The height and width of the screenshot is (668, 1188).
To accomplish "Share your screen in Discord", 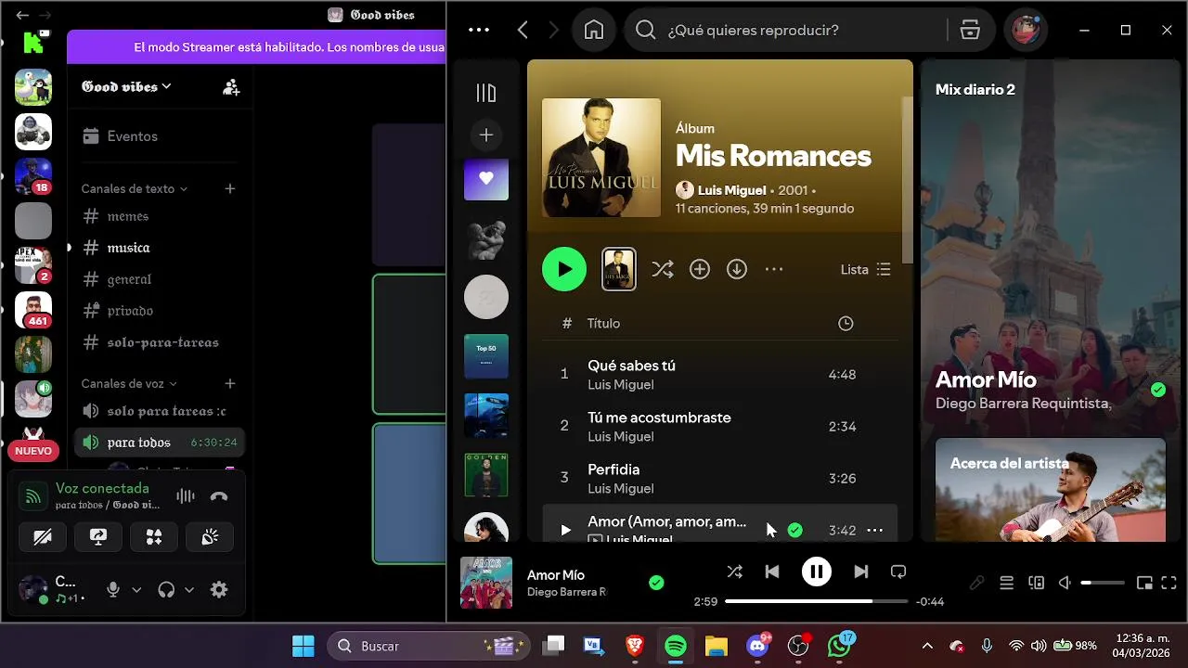I will [98, 537].
